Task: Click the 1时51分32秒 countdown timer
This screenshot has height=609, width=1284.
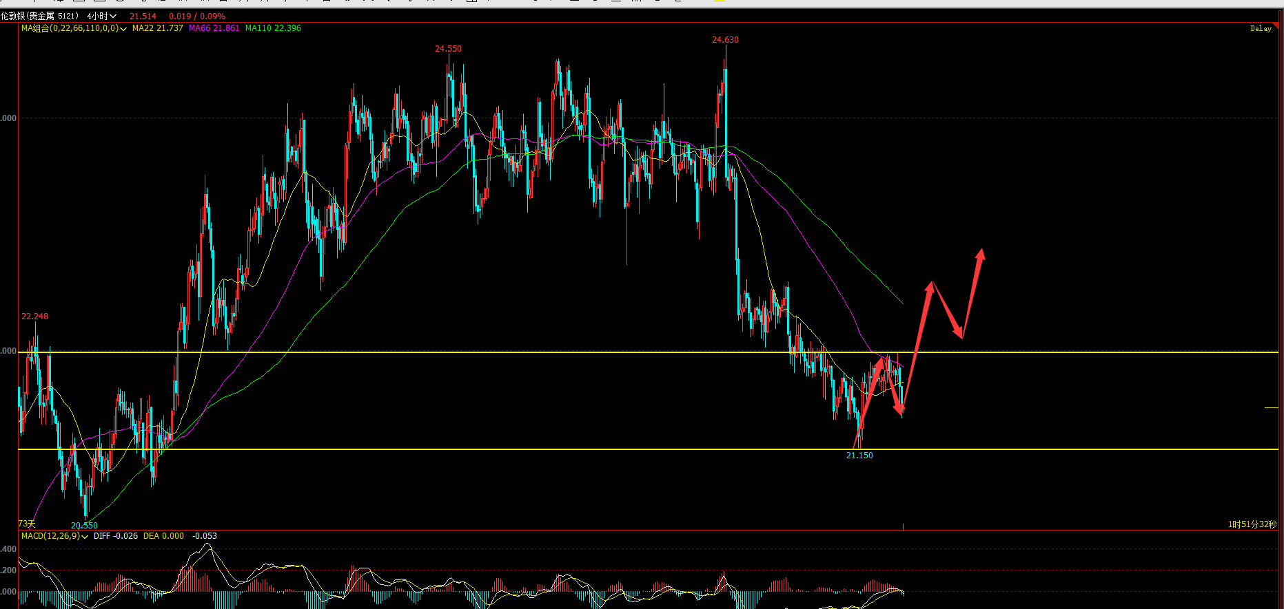Action: coord(1252,524)
